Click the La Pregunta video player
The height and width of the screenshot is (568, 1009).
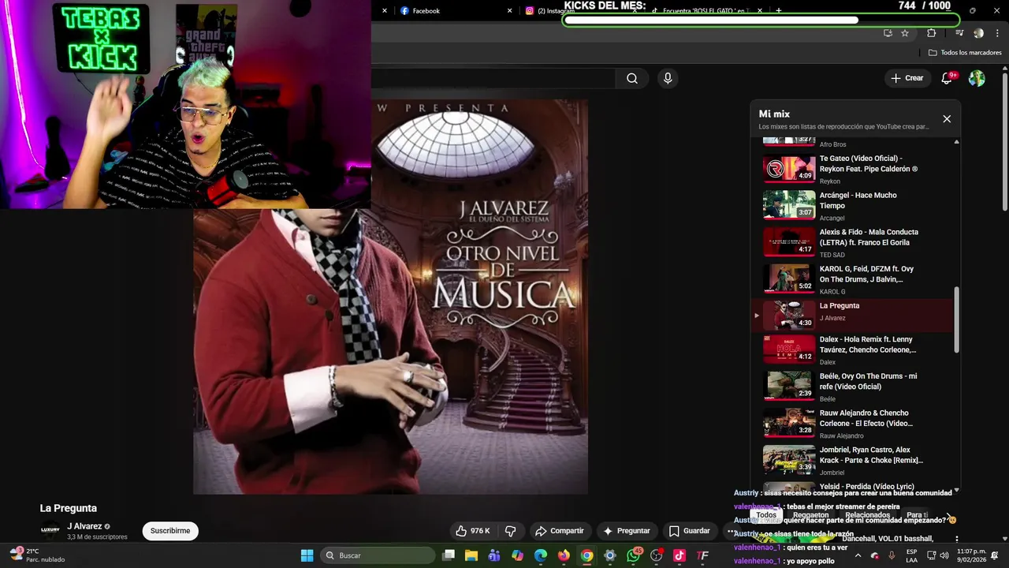pyautogui.click(x=390, y=297)
